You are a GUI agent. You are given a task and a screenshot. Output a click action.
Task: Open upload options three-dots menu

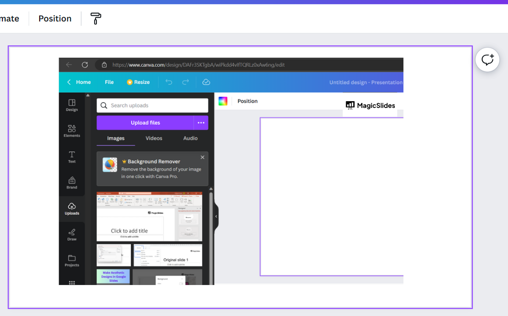coord(201,123)
